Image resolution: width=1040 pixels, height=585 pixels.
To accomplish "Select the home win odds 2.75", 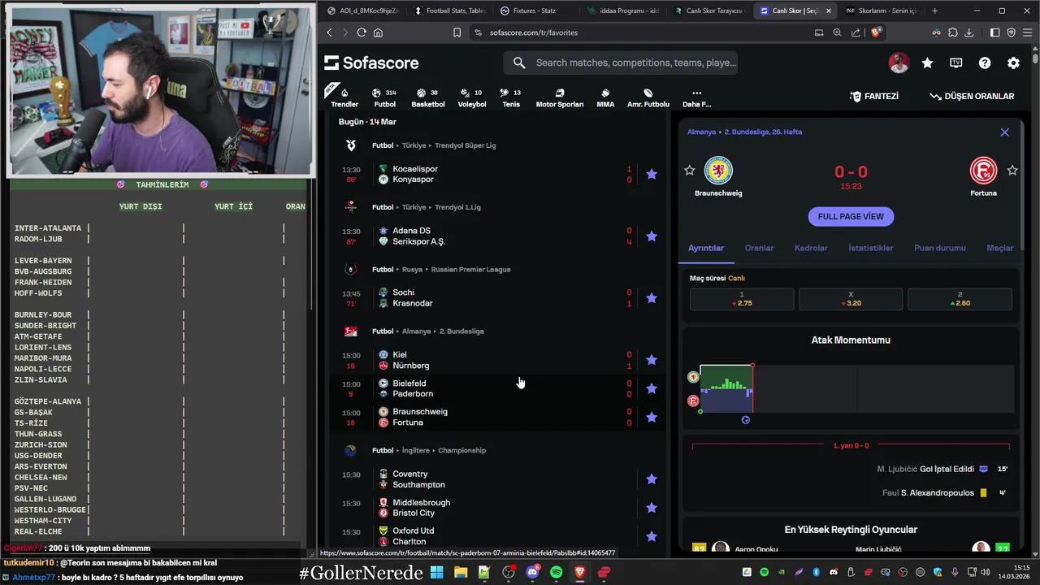I will tap(742, 299).
